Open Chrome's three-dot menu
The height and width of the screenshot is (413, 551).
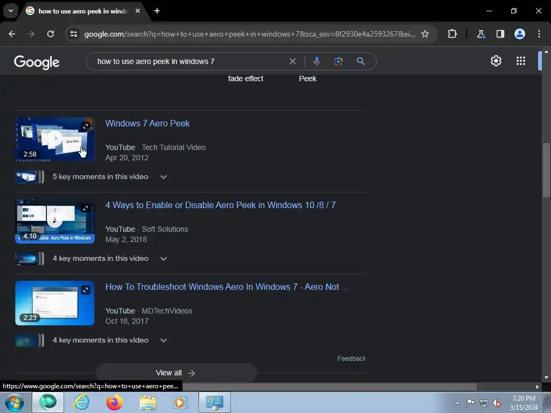(539, 34)
